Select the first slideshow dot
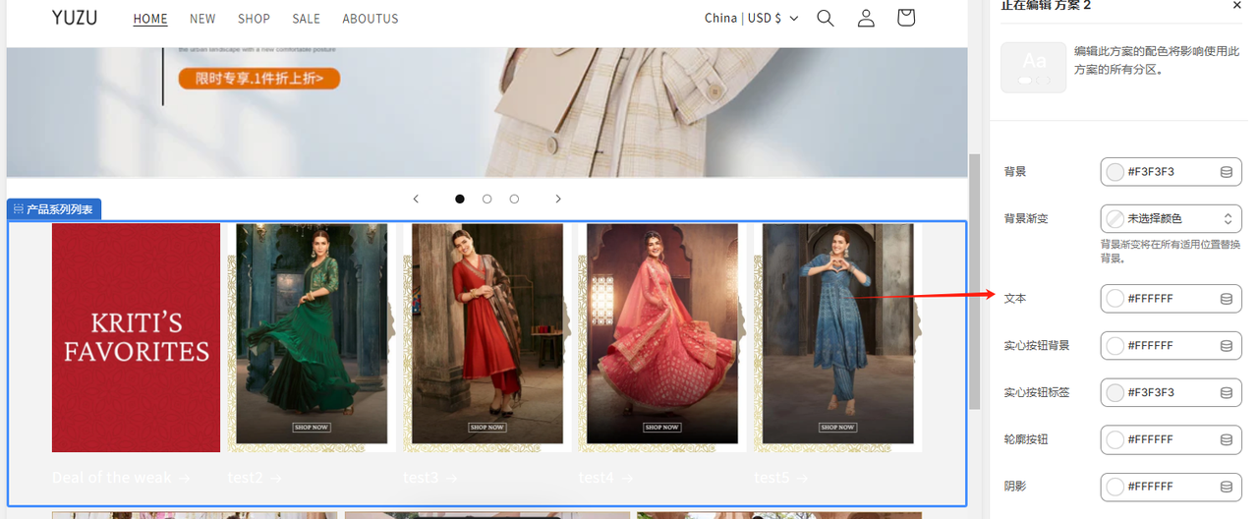This screenshot has height=519, width=1258. click(x=460, y=199)
